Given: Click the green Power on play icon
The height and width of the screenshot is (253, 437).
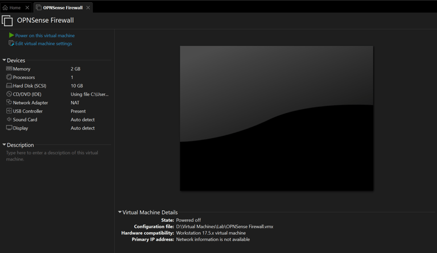Looking at the screenshot, I should click(11, 35).
